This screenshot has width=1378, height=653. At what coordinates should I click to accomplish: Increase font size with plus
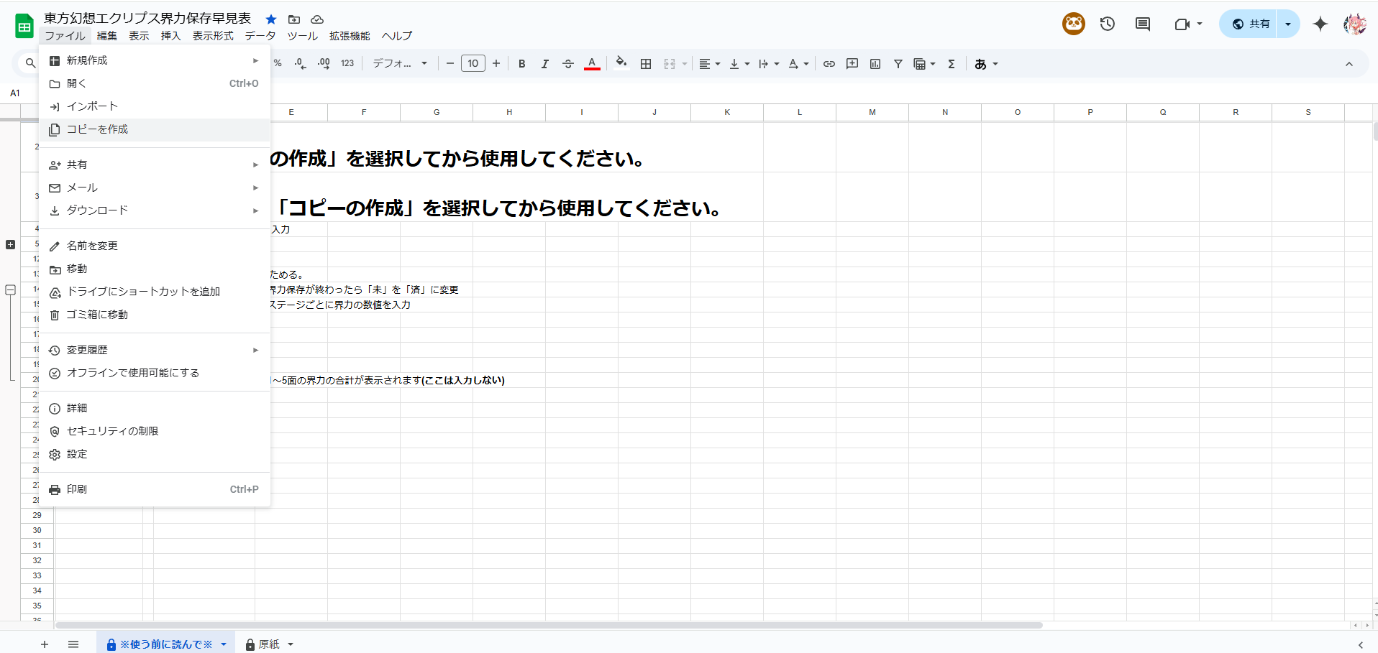(x=496, y=64)
